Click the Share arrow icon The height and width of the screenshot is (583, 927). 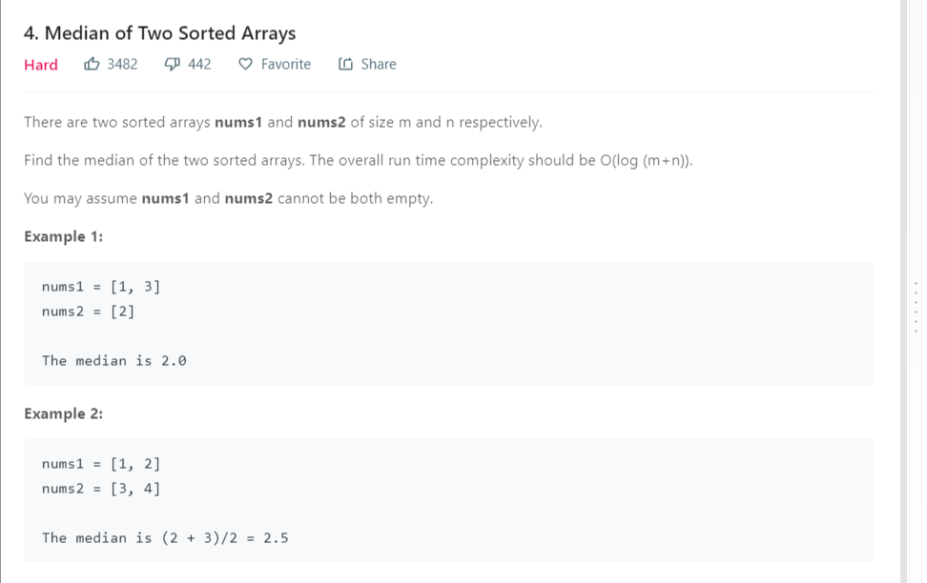tap(345, 65)
